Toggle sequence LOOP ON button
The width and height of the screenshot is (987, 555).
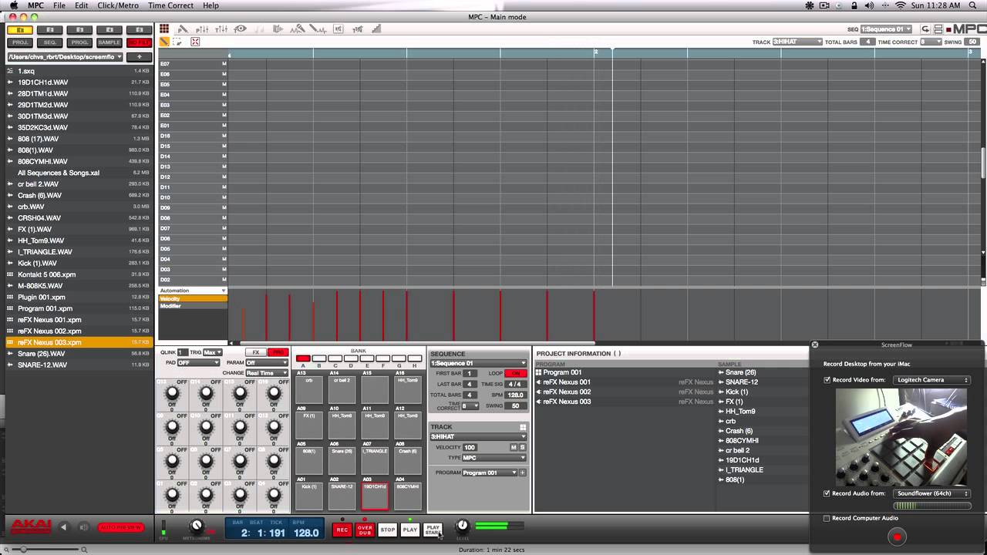pyautogui.click(x=516, y=373)
